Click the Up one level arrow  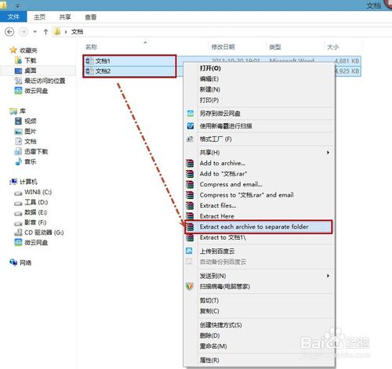[x=45, y=32]
